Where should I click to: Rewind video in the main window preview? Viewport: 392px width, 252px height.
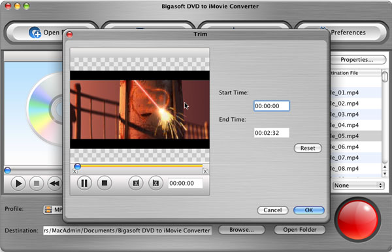click(x=54, y=184)
